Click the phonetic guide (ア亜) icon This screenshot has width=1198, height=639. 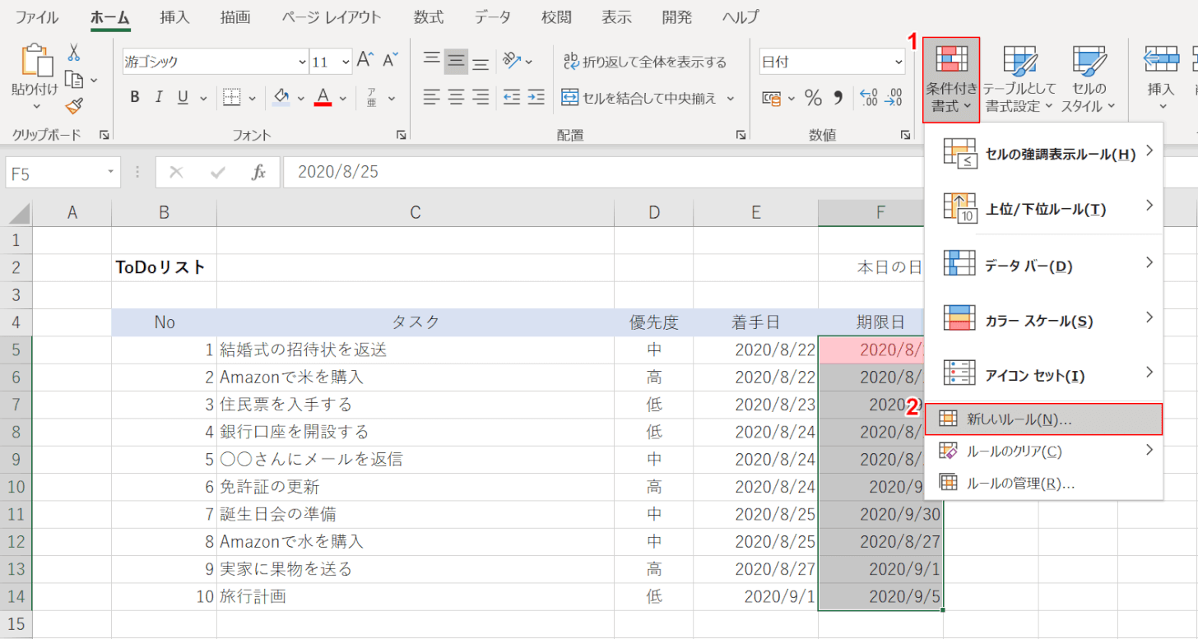[372, 98]
